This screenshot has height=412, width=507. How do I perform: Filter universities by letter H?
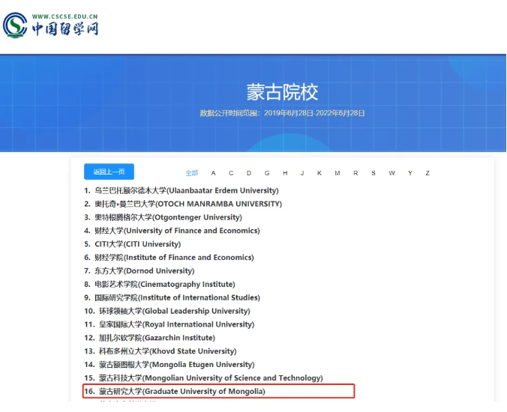point(285,173)
